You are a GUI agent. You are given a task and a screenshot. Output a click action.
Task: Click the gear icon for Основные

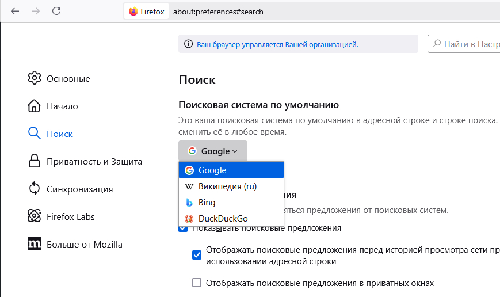tap(35, 78)
